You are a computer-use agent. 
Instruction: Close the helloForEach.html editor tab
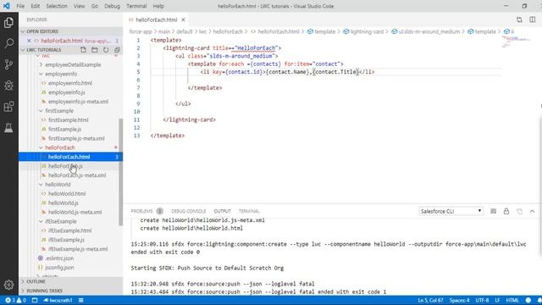point(183,19)
